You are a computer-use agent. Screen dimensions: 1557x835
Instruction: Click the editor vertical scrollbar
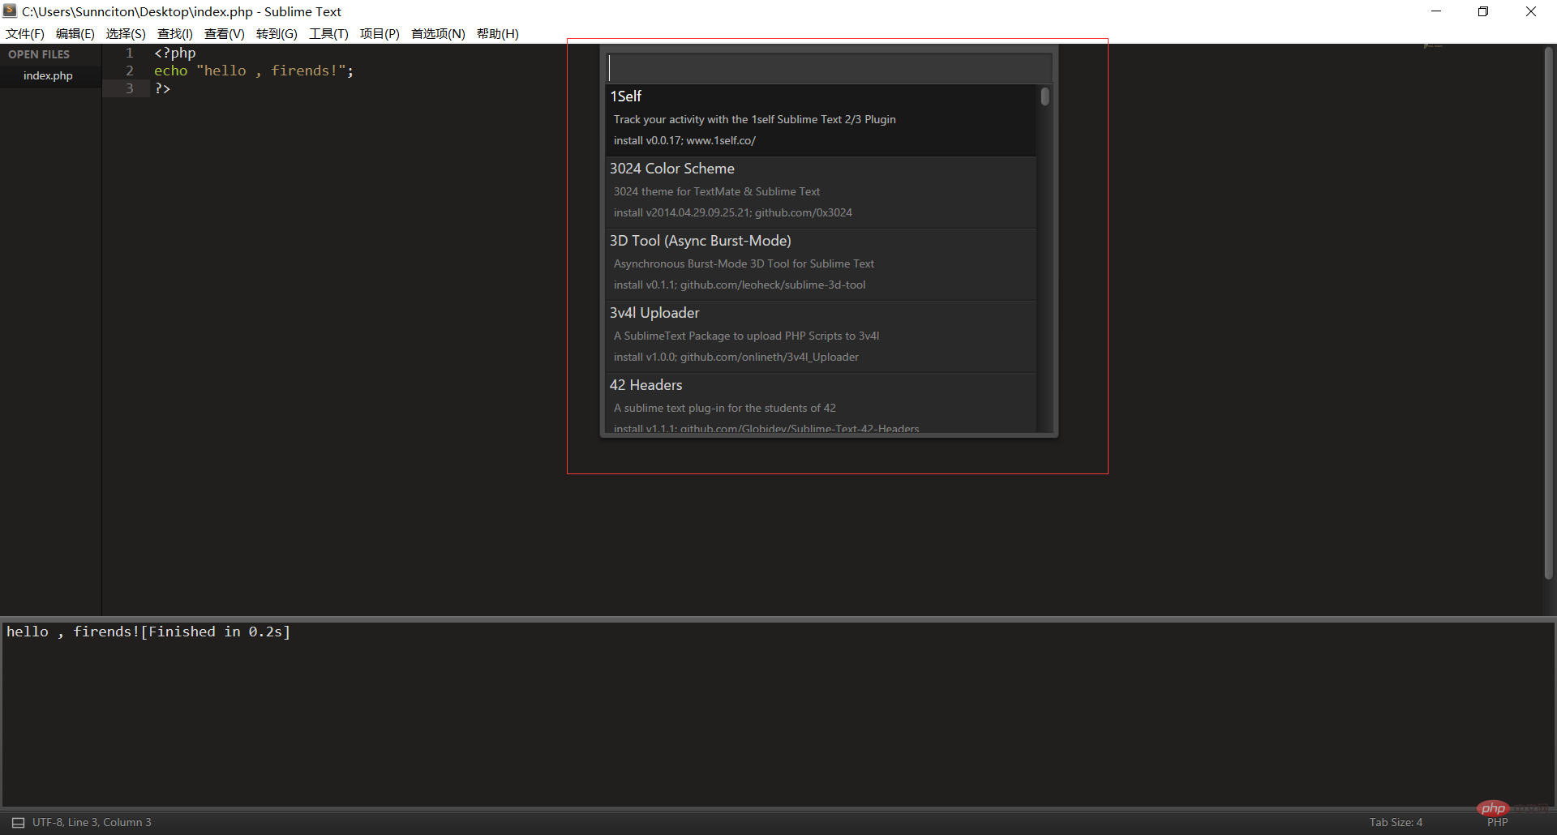point(1548,313)
